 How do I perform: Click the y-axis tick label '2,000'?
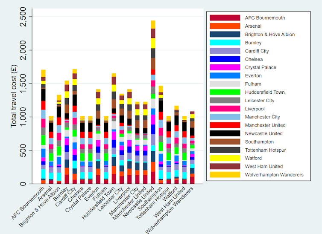pyautogui.click(x=23, y=50)
